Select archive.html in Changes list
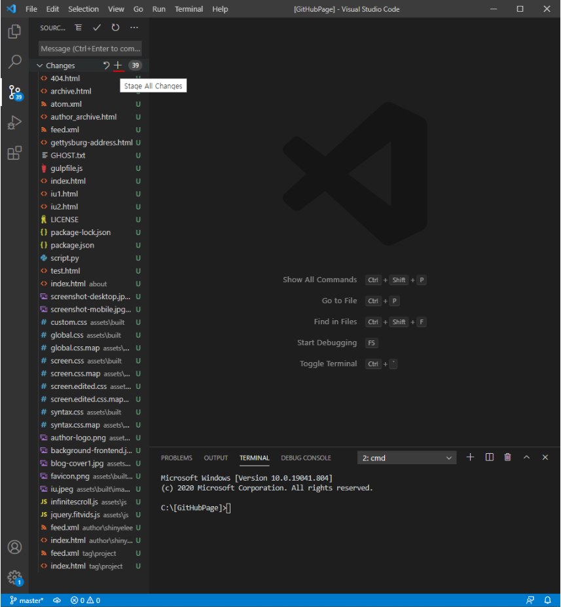The image size is (561, 607). point(91,91)
